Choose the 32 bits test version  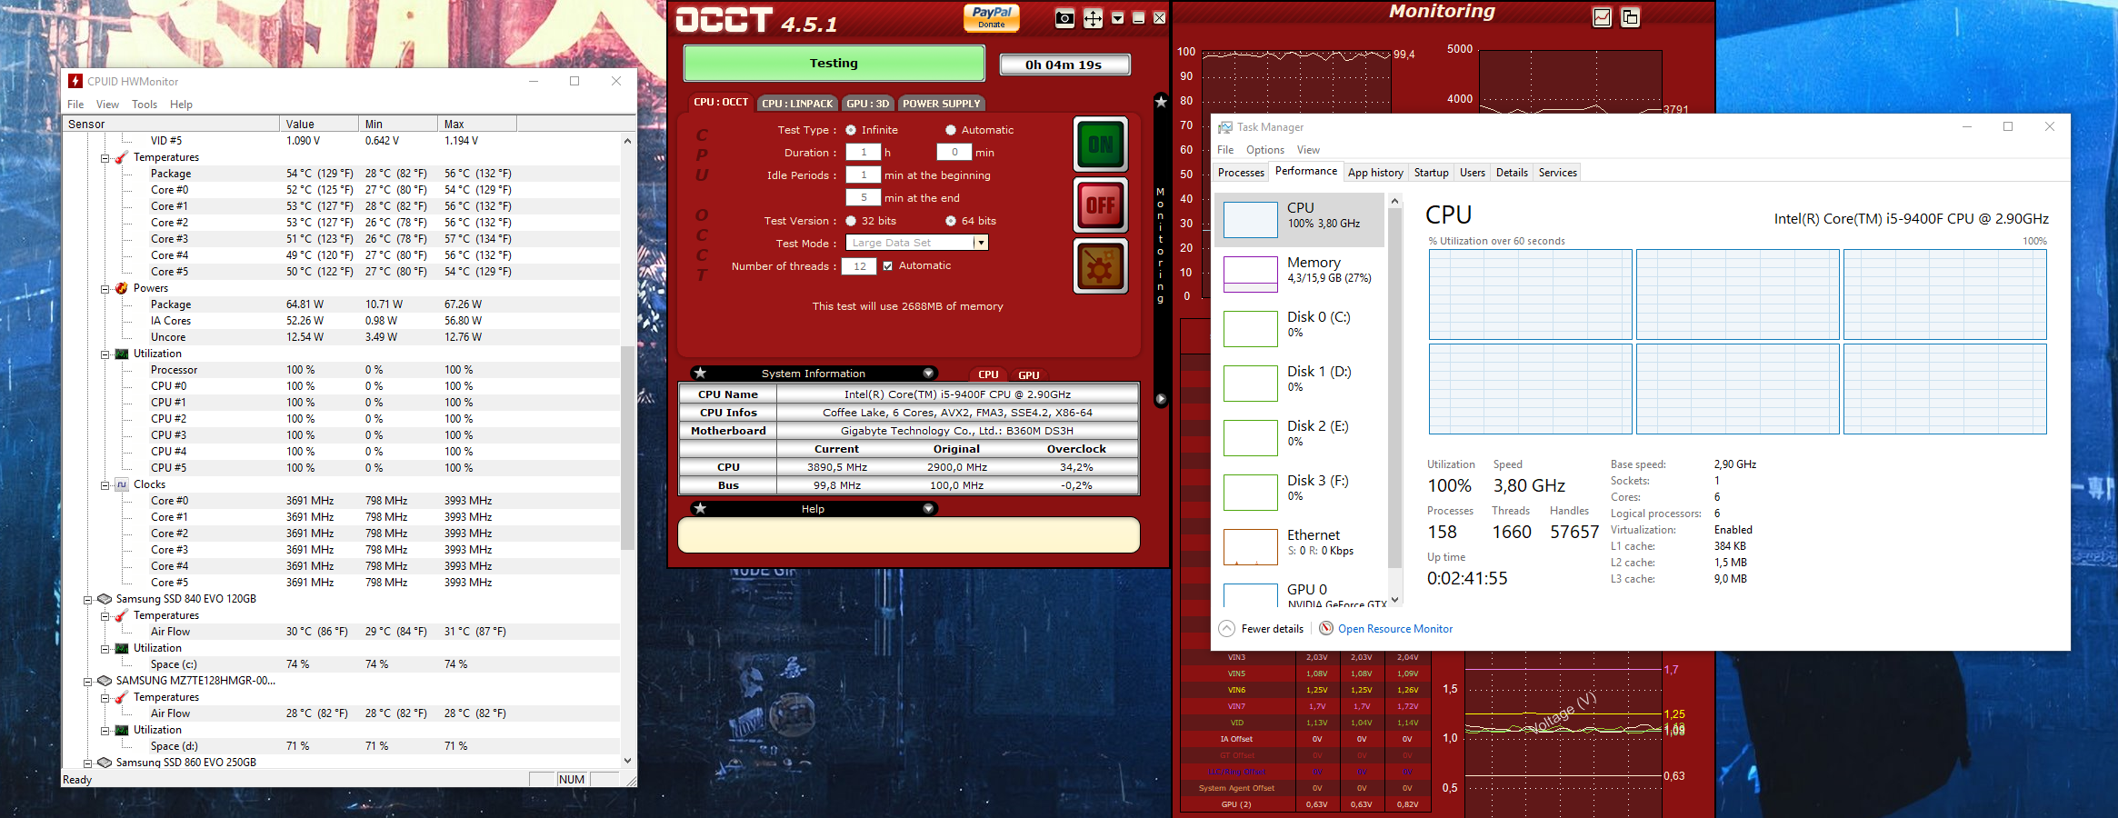851,221
